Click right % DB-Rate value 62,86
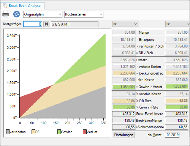The height and width of the screenshot is (146, 190). coord(177,101)
